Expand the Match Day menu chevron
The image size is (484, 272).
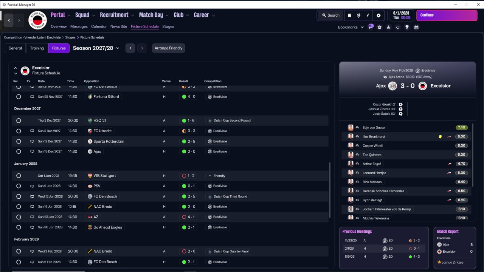point(167,15)
